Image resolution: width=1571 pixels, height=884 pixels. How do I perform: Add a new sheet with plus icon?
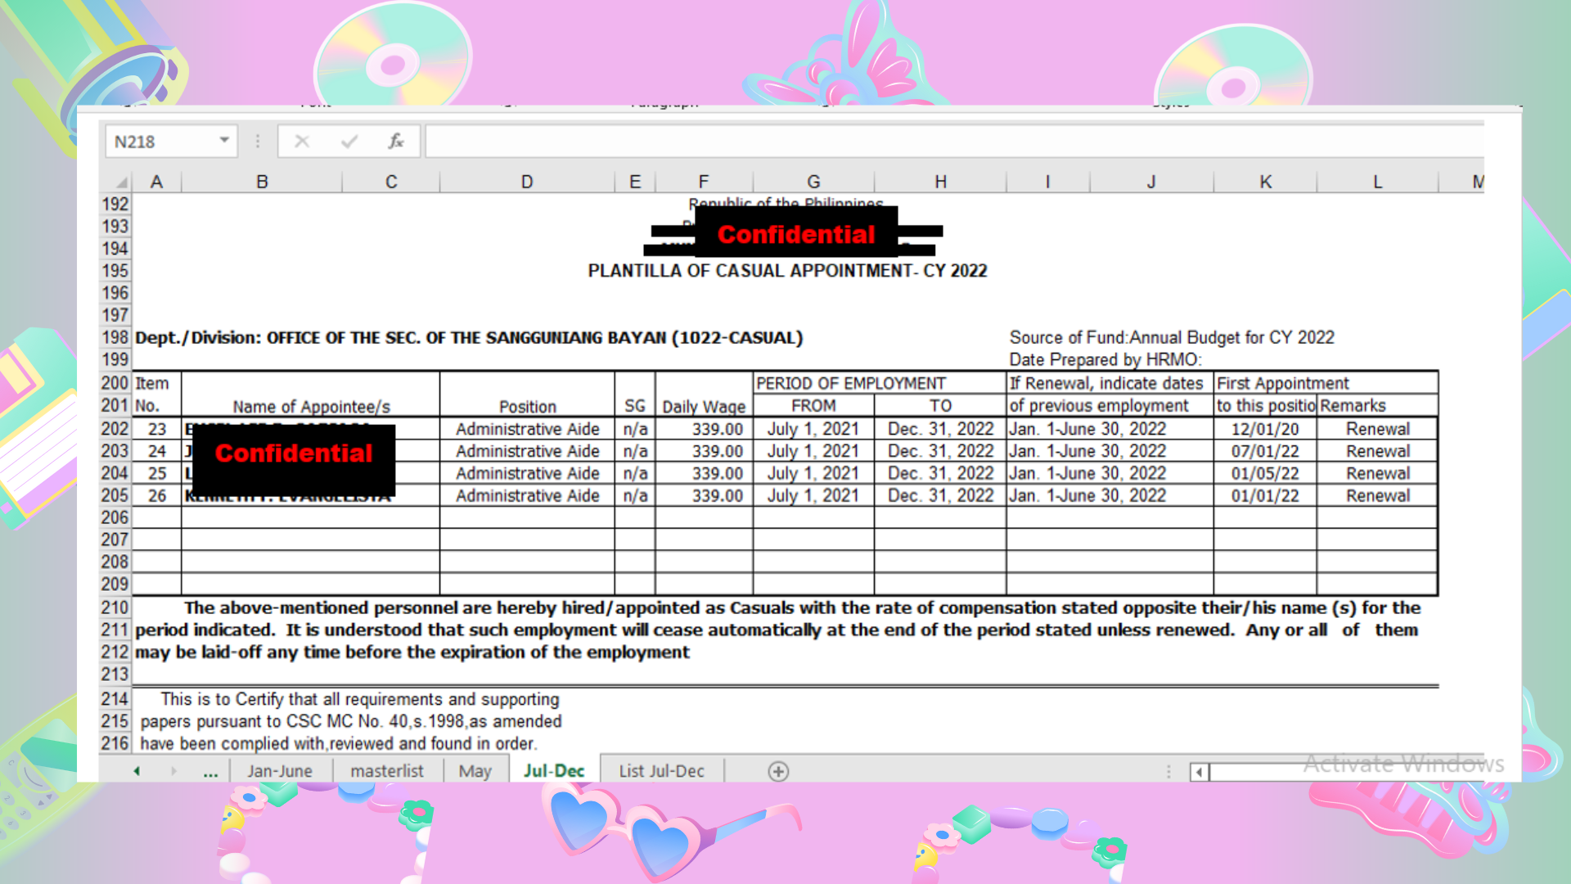[778, 771]
